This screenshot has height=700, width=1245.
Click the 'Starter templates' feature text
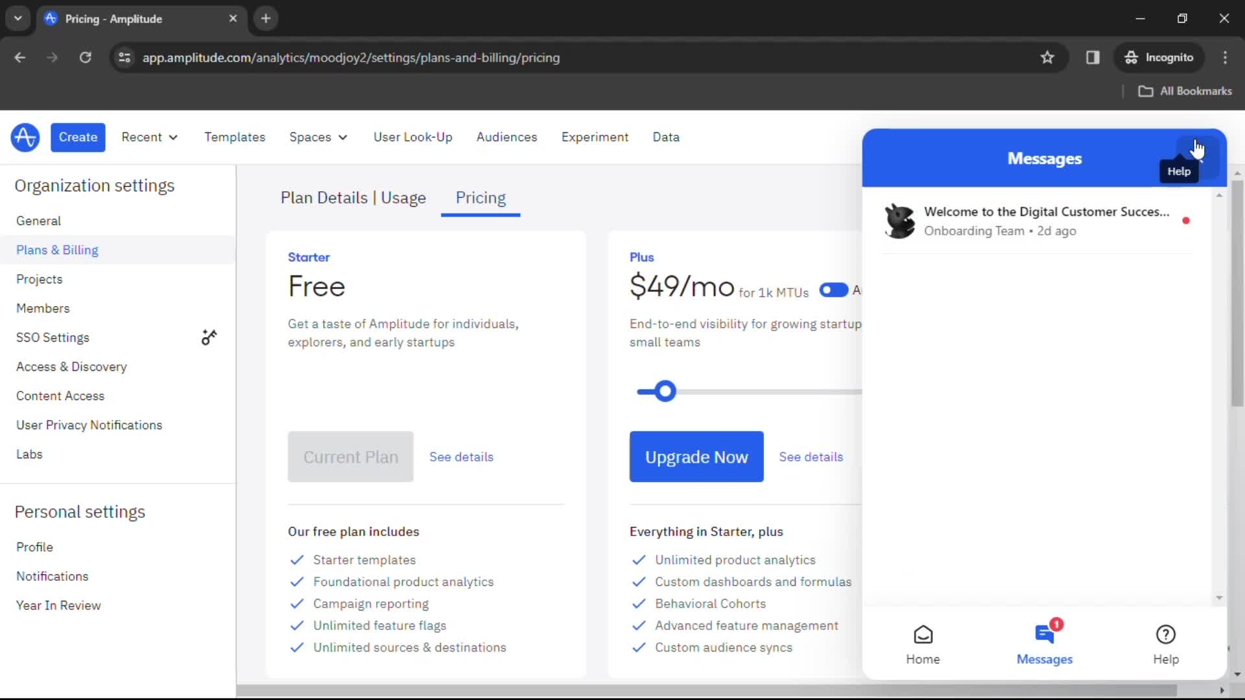[x=364, y=560]
